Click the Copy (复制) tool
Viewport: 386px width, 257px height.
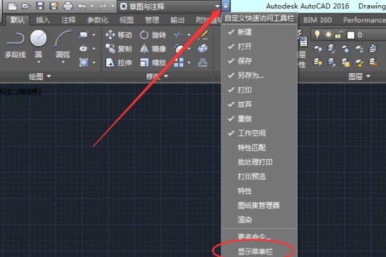[118, 49]
